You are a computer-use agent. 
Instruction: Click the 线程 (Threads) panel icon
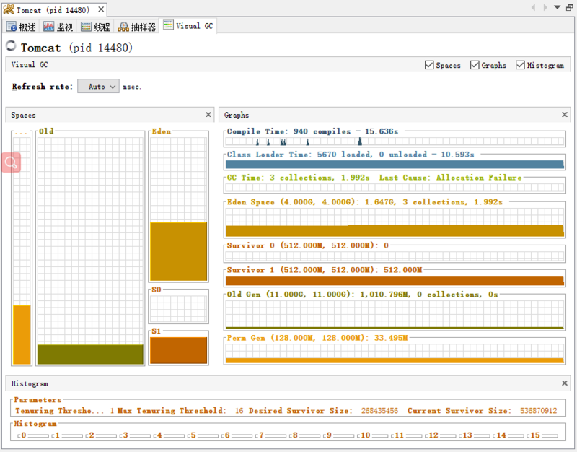tap(84, 26)
